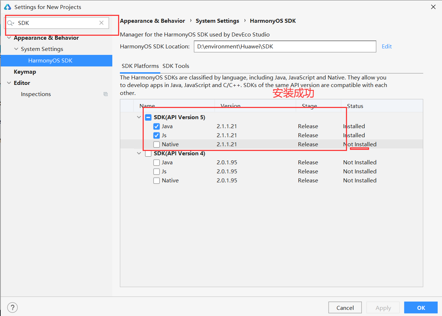Viewport: 442px width, 316px height.
Task: Edit the HarmonyOS SDK location
Action: pos(387,46)
